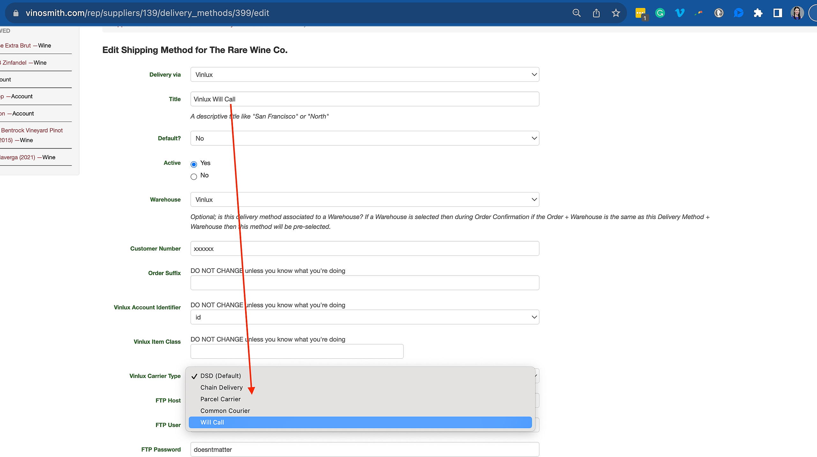Toggle the browser side panel icon

coord(777,13)
